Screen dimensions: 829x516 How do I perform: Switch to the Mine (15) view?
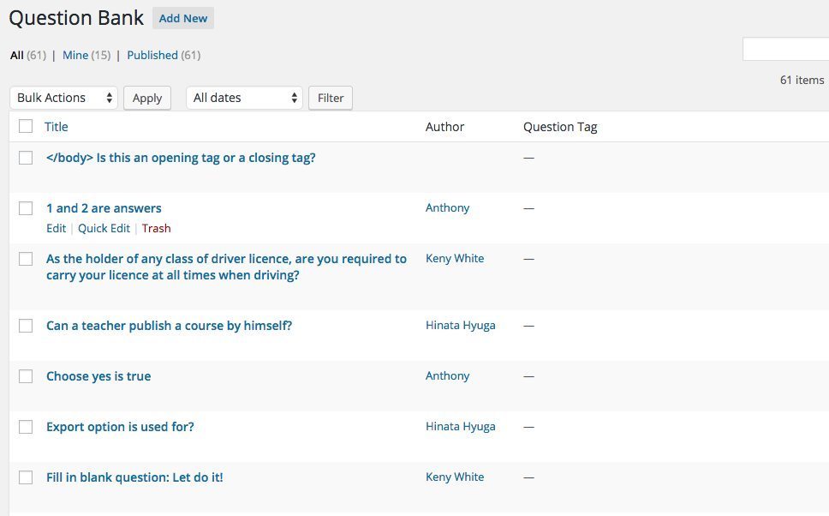click(x=86, y=55)
